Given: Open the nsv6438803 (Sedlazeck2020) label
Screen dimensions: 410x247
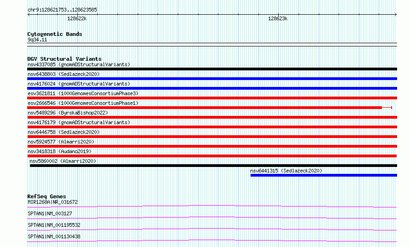Looking at the screenshot, I should point(64,74).
